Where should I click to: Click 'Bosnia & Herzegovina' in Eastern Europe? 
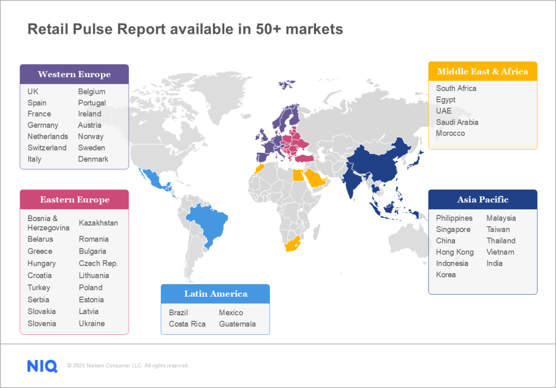(x=48, y=223)
